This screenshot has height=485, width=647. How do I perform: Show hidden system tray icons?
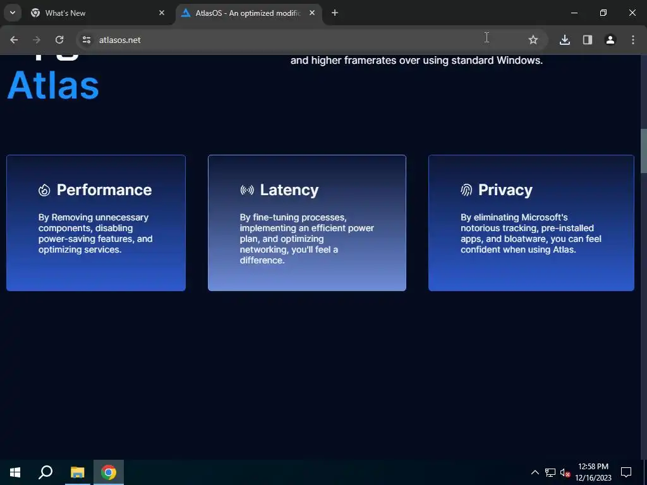pyautogui.click(x=535, y=472)
